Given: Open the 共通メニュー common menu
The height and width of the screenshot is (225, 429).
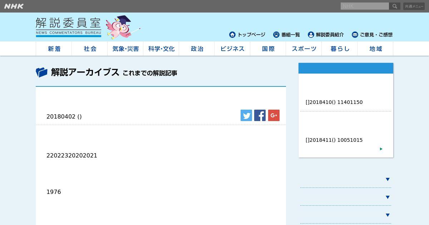Looking at the screenshot, I should pos(414,6).
